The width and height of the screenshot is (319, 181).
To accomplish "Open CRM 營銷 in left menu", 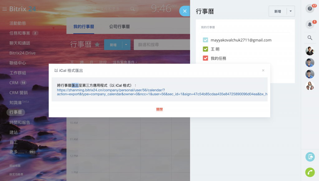I will 18,93.
